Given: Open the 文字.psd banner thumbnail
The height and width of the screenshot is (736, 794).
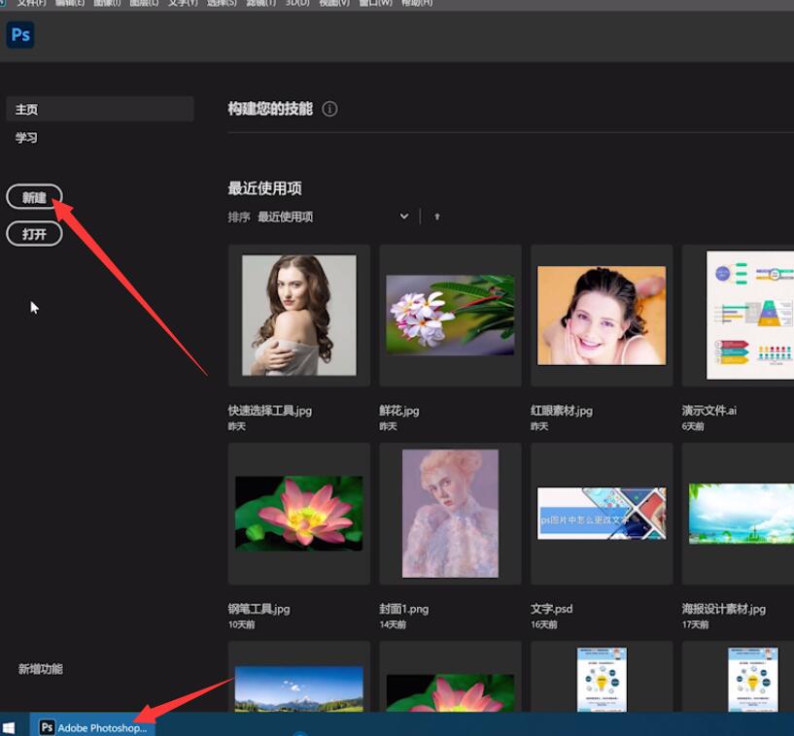Looking at the screenshot, I should (x=602, y=514).
